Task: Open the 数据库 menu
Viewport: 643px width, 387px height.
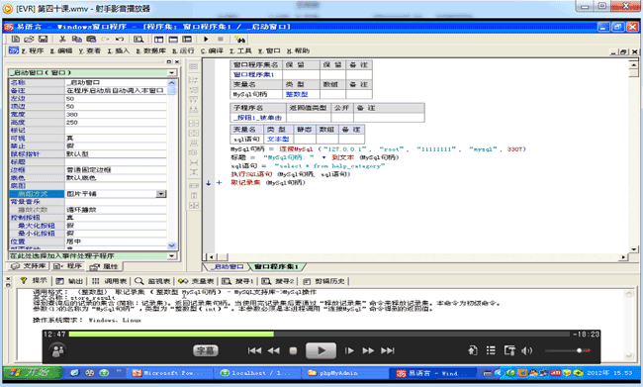Action: [151, 50]
